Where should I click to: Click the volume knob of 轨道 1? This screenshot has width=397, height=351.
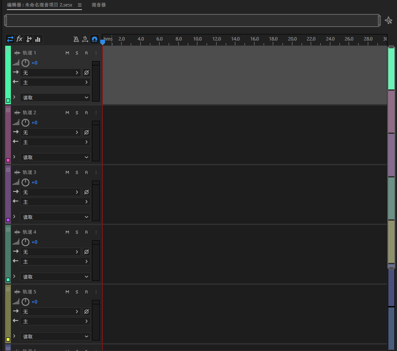(x=25, y=63)
